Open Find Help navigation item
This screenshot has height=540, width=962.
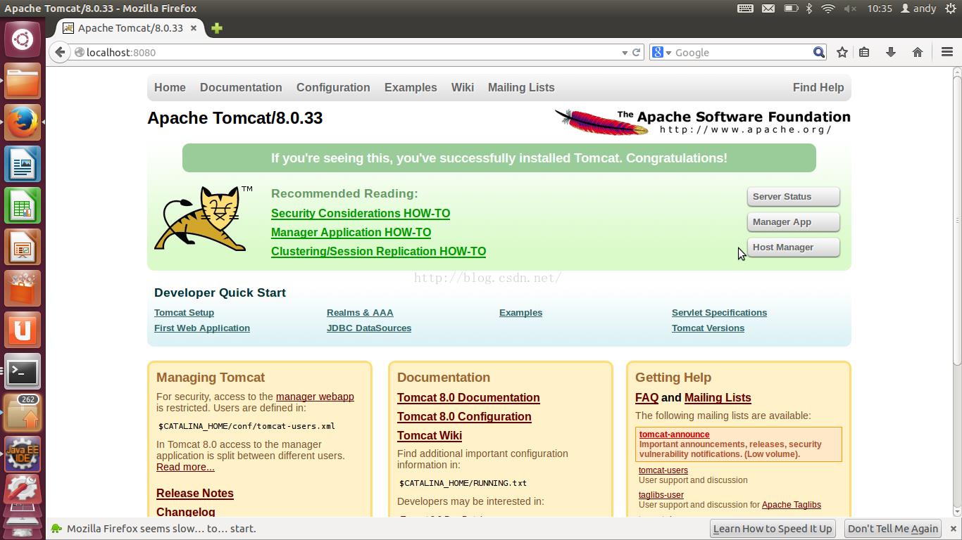(818, 87)
